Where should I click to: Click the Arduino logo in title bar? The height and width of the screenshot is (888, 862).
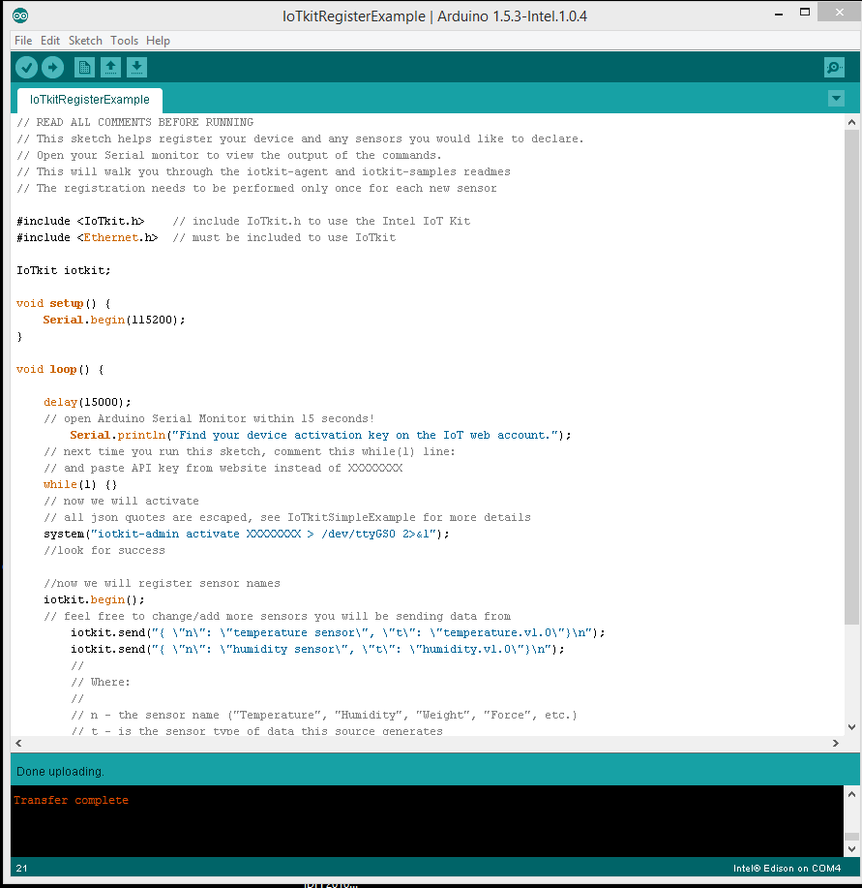tap(20, 15)
